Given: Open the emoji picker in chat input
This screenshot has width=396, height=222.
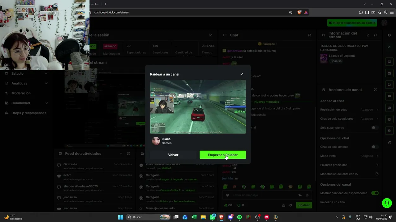Looking at the screenshot, I should click(307, 195).
